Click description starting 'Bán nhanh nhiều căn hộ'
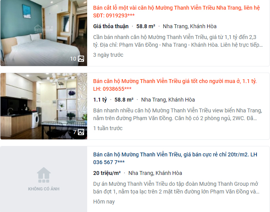 click(177, 114)
